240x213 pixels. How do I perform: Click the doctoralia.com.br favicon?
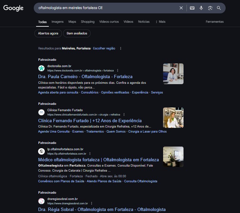pyautogui.click(x=41, y=68)
